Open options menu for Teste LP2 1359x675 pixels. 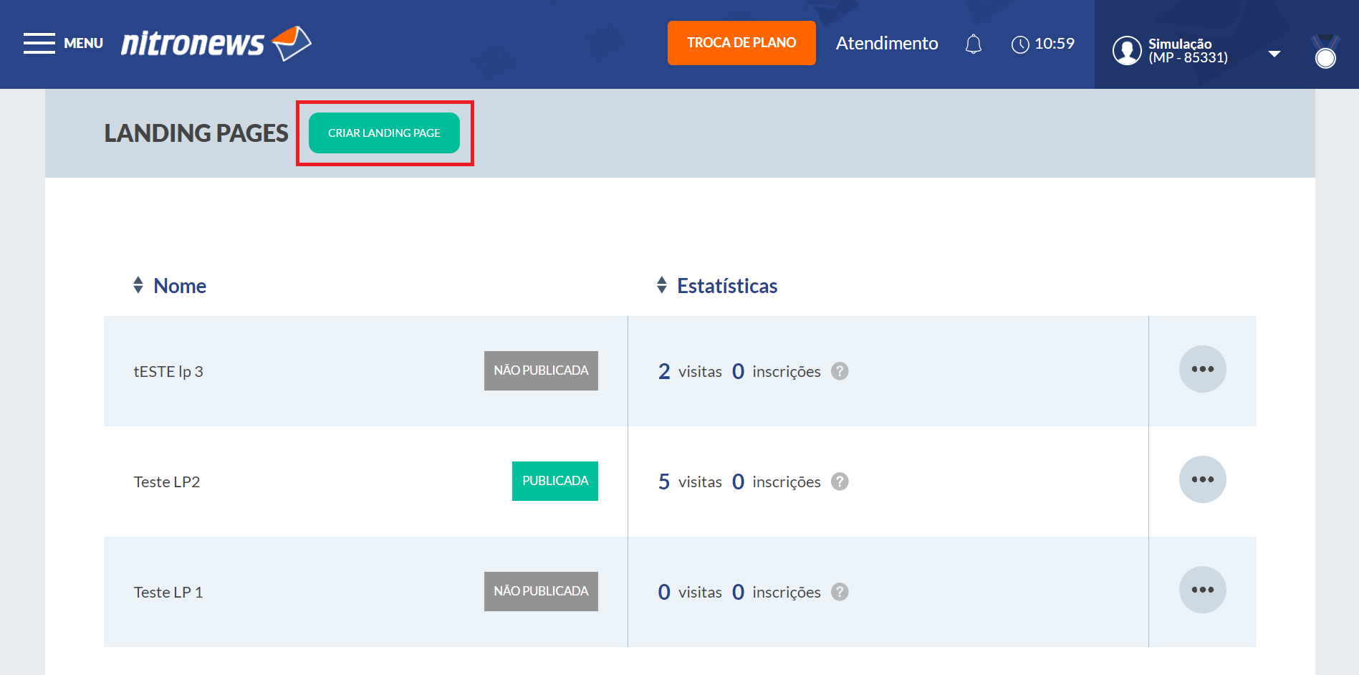1202,479
